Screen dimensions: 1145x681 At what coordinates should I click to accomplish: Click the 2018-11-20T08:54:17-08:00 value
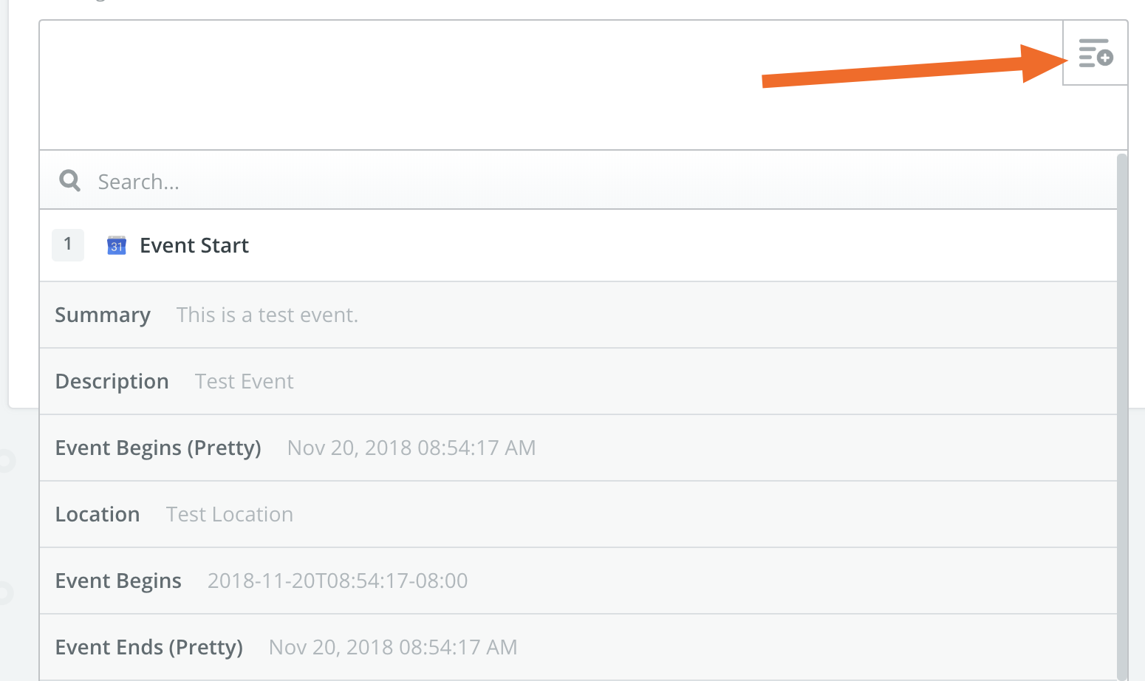(x=338, y=581)
